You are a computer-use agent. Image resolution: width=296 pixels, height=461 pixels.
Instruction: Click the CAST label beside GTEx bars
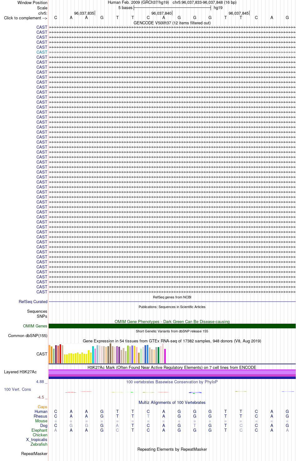click(x=42, y=354)
